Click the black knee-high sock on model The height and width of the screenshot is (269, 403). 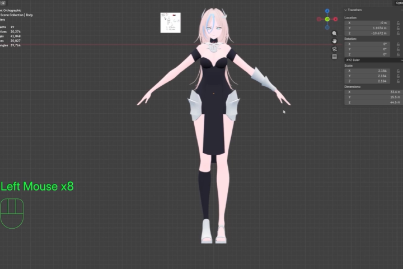[205, 195]
